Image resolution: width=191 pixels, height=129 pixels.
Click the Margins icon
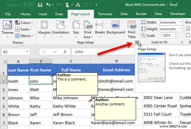click(x=44, y=25)
